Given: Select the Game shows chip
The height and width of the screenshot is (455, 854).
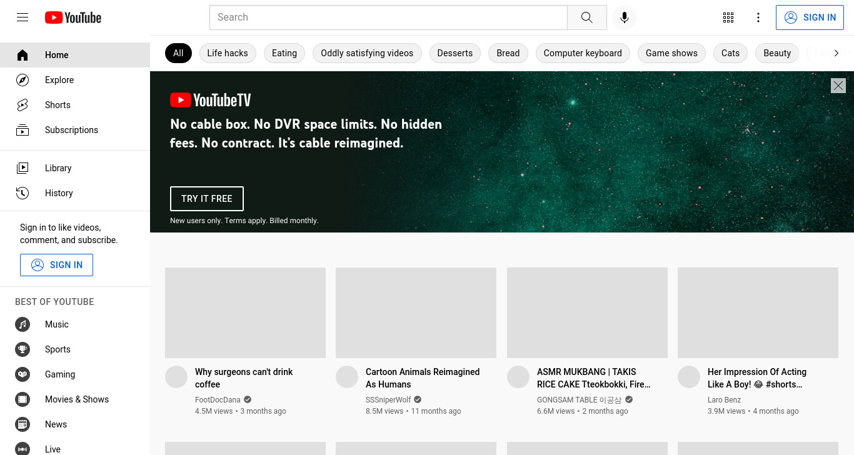Looking at the screenshot, I should click(x=671, y=53).
